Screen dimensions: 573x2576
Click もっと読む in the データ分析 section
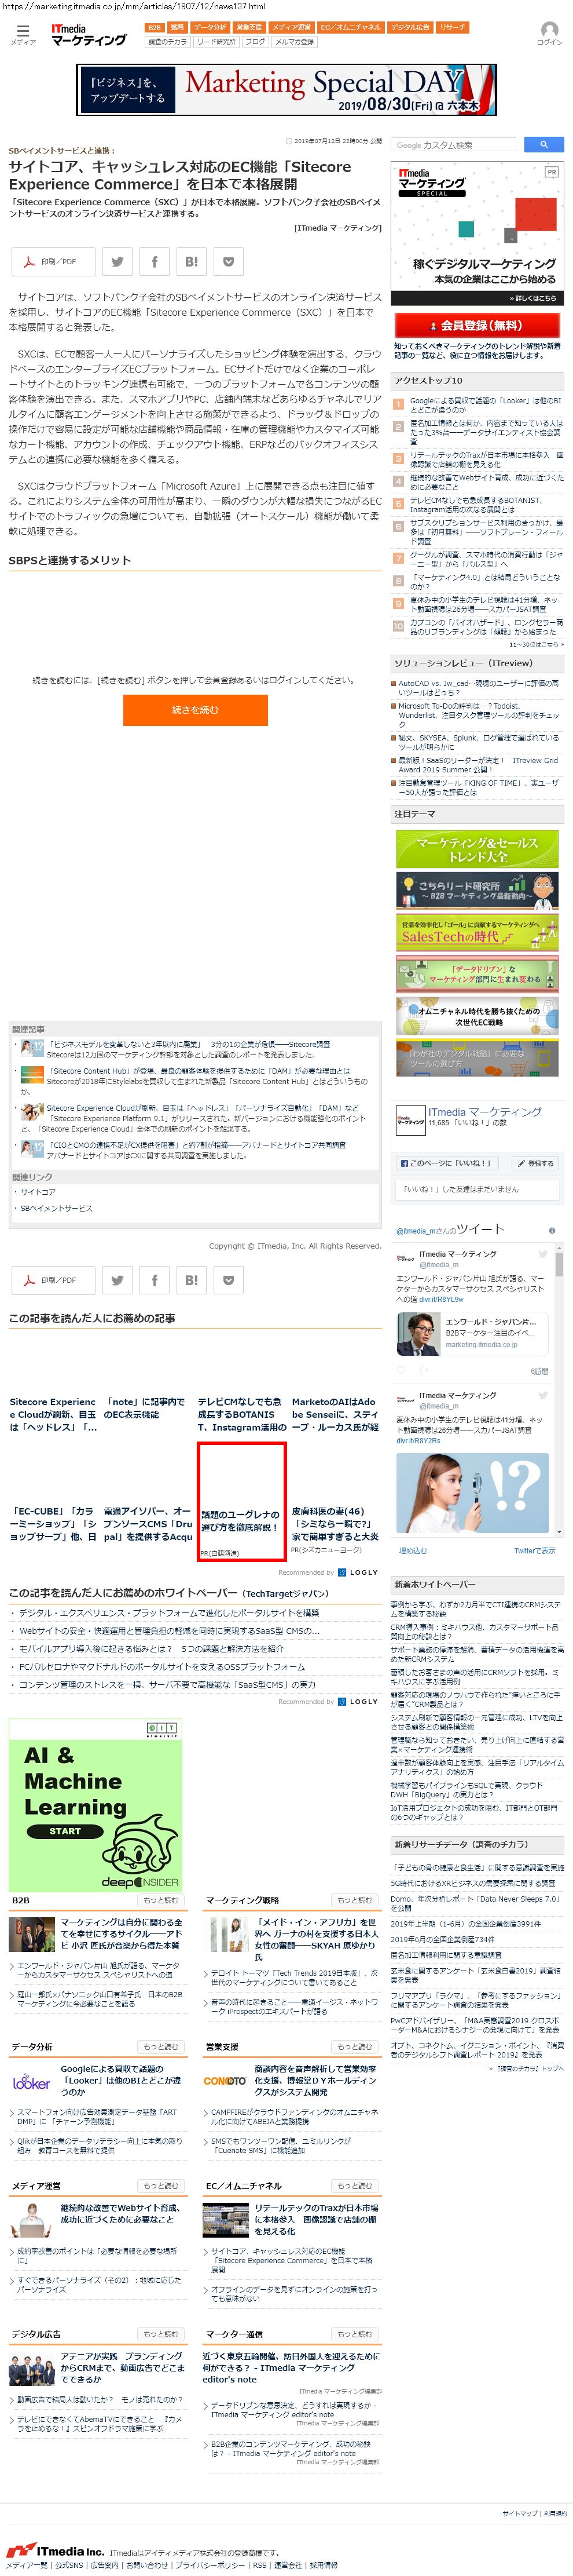point(161,2047)
